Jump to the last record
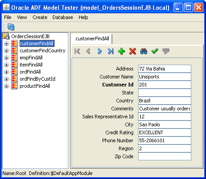This screenshot has width=206, height=179. pos(111,51)
